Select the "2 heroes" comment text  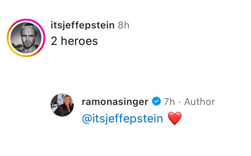(x=74, y=41)
